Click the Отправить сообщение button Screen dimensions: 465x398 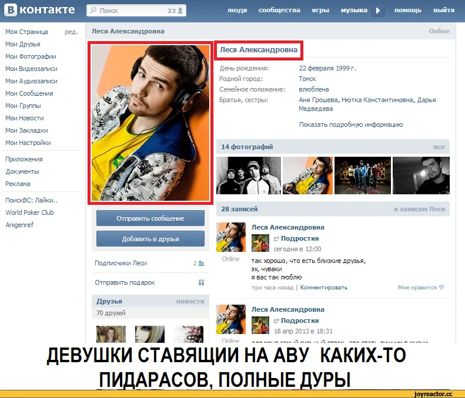[x=150, y=218]
